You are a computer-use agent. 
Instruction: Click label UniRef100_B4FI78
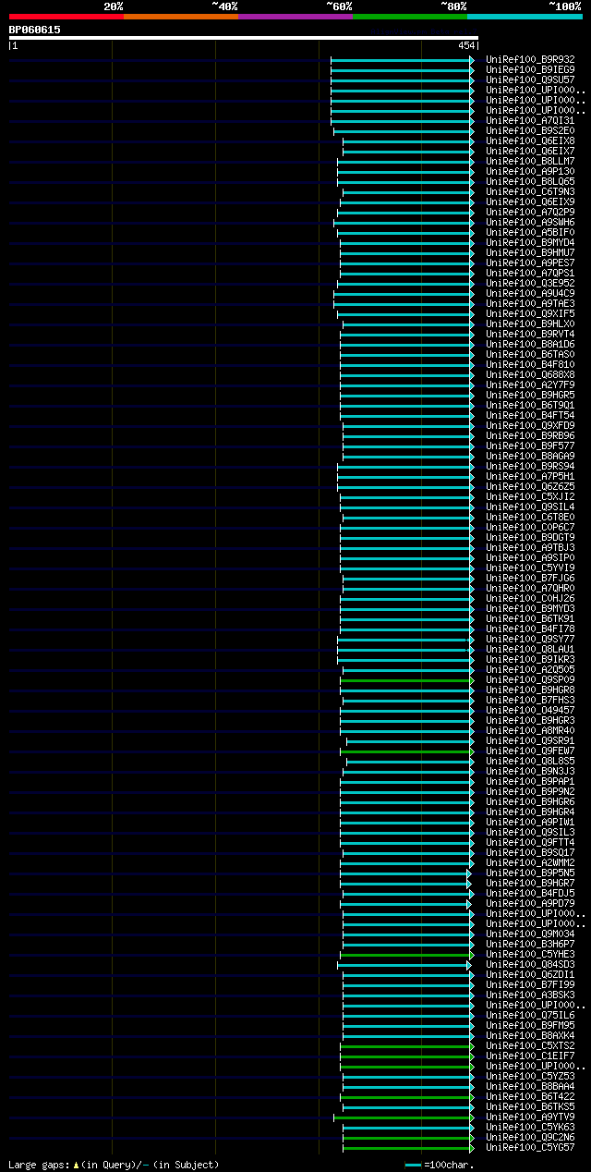pyautogui.click(x=530, y=629)
